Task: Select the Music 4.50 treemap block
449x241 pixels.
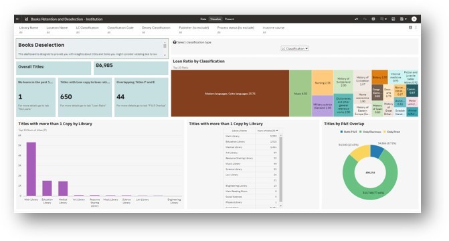Action: point(300,94)
